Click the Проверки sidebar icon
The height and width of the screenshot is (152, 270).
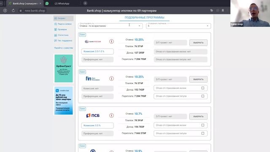(x=55, y=30)
